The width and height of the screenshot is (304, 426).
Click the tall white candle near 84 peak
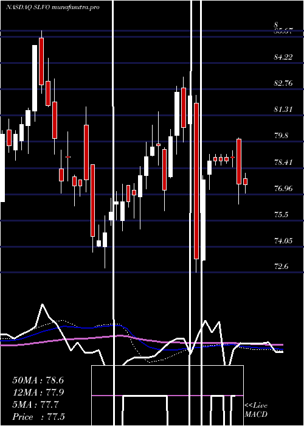pyautogui.click(x=35, y=78)
